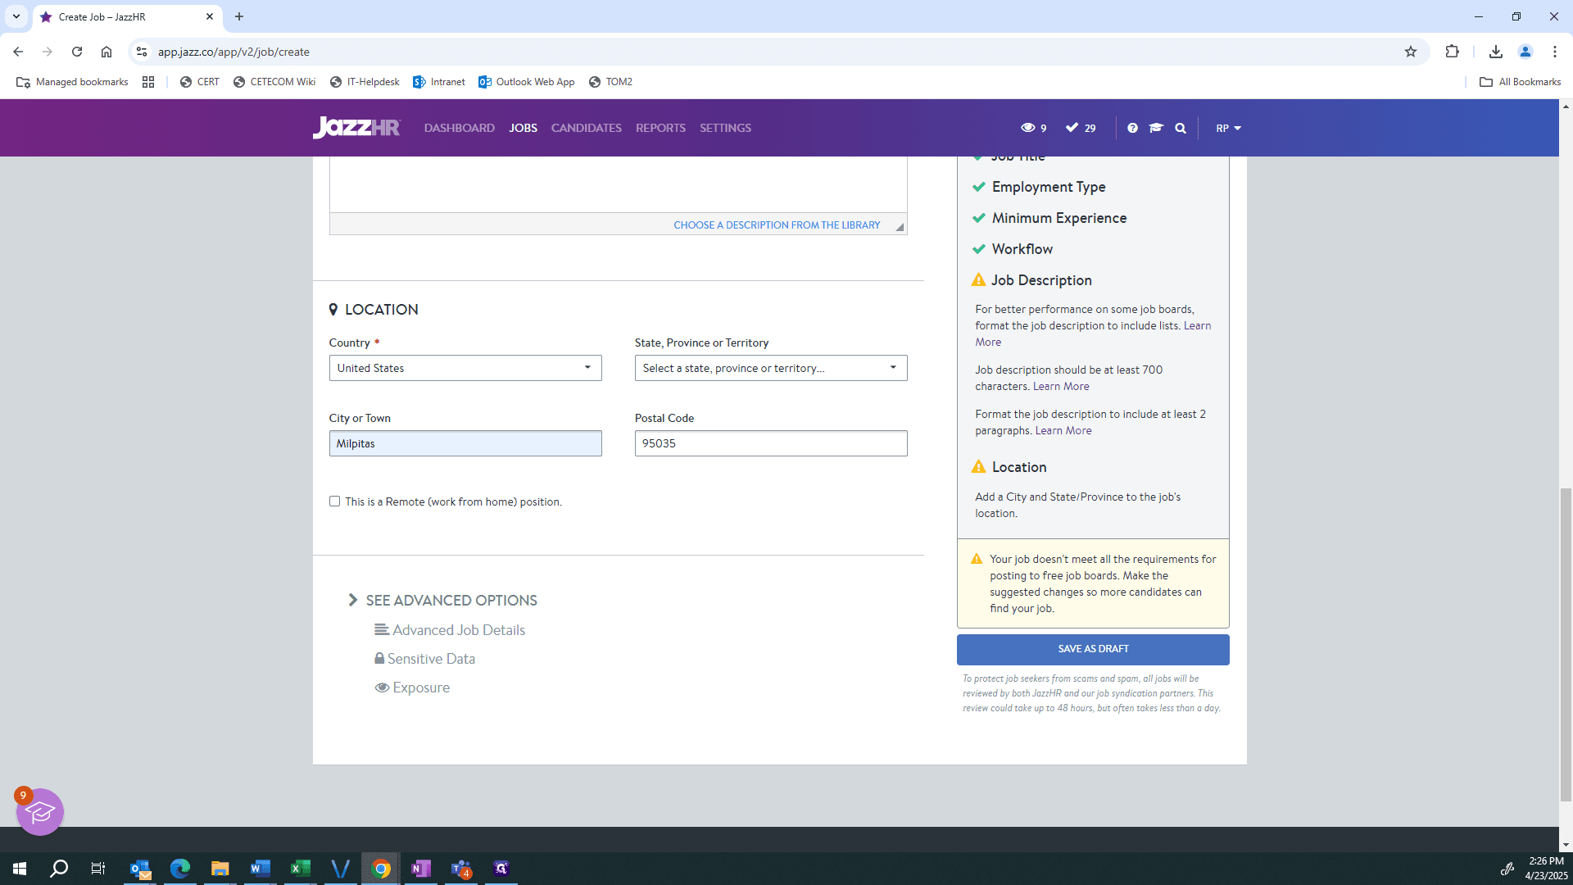Screen dimensions: 1573x885
Task: Open the CETECOM Wiki bookmark
Action: [274, 82]
